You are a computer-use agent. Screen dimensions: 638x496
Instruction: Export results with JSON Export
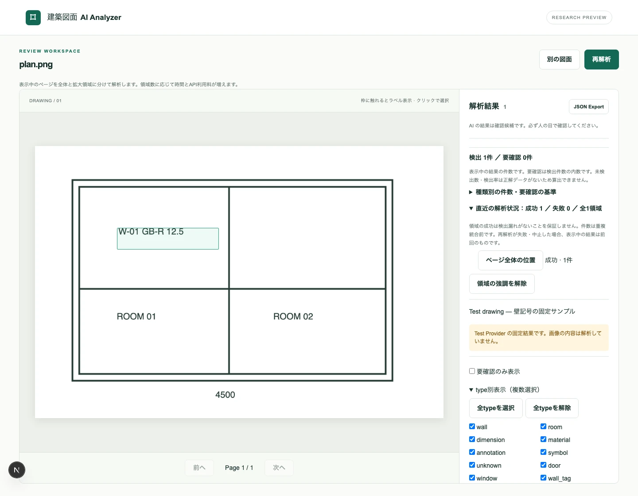588,107
